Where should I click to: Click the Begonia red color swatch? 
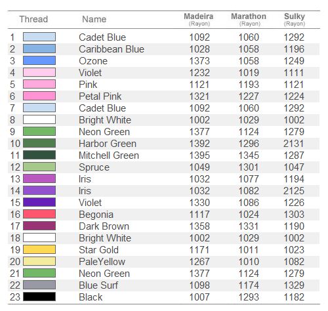point(39,214)
